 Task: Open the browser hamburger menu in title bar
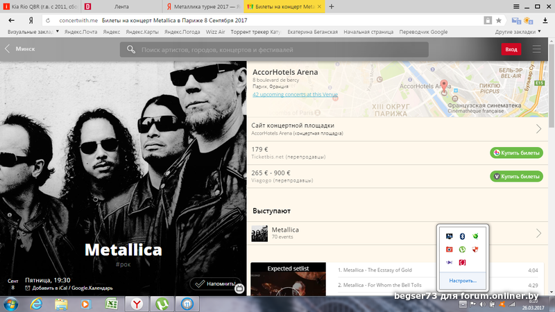click(516, 6)
